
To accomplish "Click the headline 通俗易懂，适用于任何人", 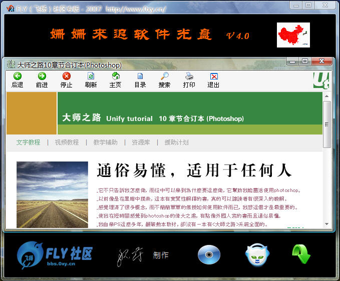I will click(194, 170).
